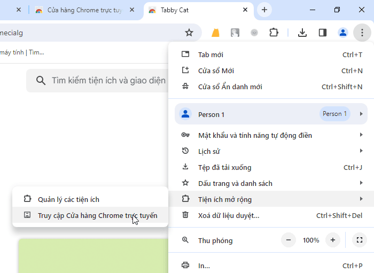
Task: Click the round gray extension icon
Action: coord(254,33)
